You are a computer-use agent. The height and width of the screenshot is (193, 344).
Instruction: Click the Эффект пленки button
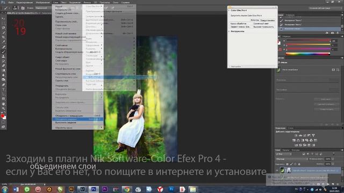pyautogui.click(x=240, y=27)
